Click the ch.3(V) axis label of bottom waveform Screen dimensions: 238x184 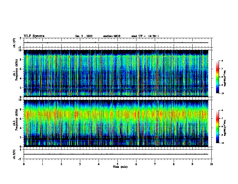pos(14,154)
